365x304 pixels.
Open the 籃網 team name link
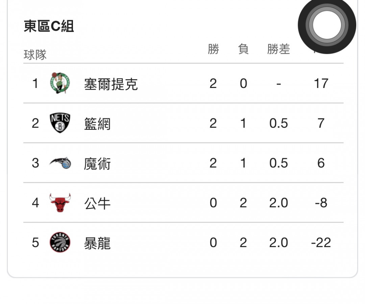[97, 124]
